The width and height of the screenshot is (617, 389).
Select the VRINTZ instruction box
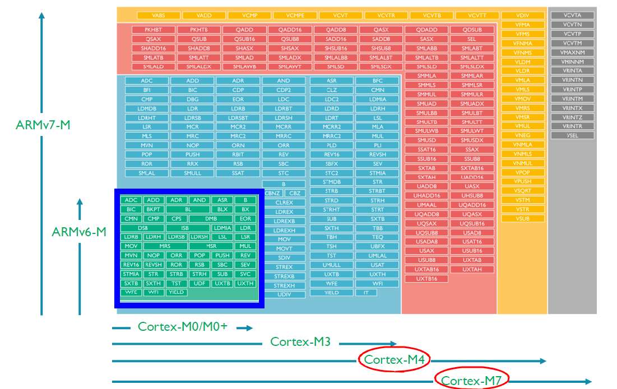(x=572, y=117)
